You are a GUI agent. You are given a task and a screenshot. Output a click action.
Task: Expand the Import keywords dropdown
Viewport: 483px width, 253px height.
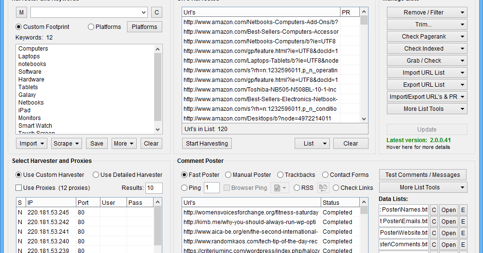31,144
